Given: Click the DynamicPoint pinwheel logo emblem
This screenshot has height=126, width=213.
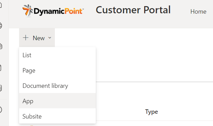Looking at the screenshot, I should (28, 11).
